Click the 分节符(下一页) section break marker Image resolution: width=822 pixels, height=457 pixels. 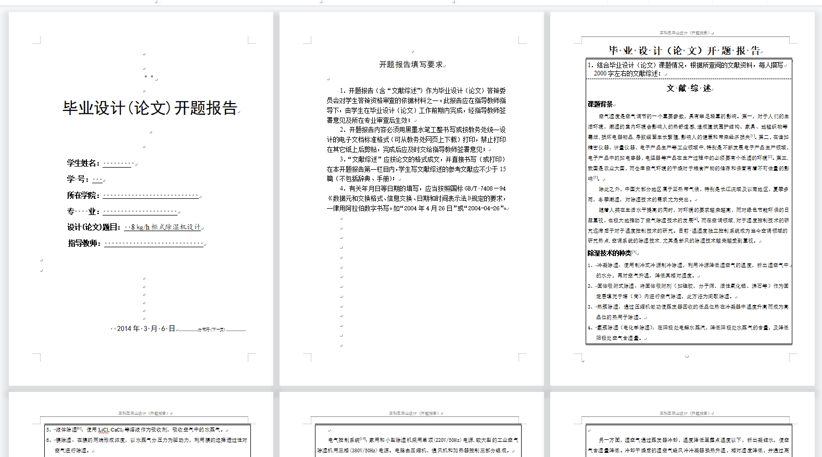coord(211,329)
